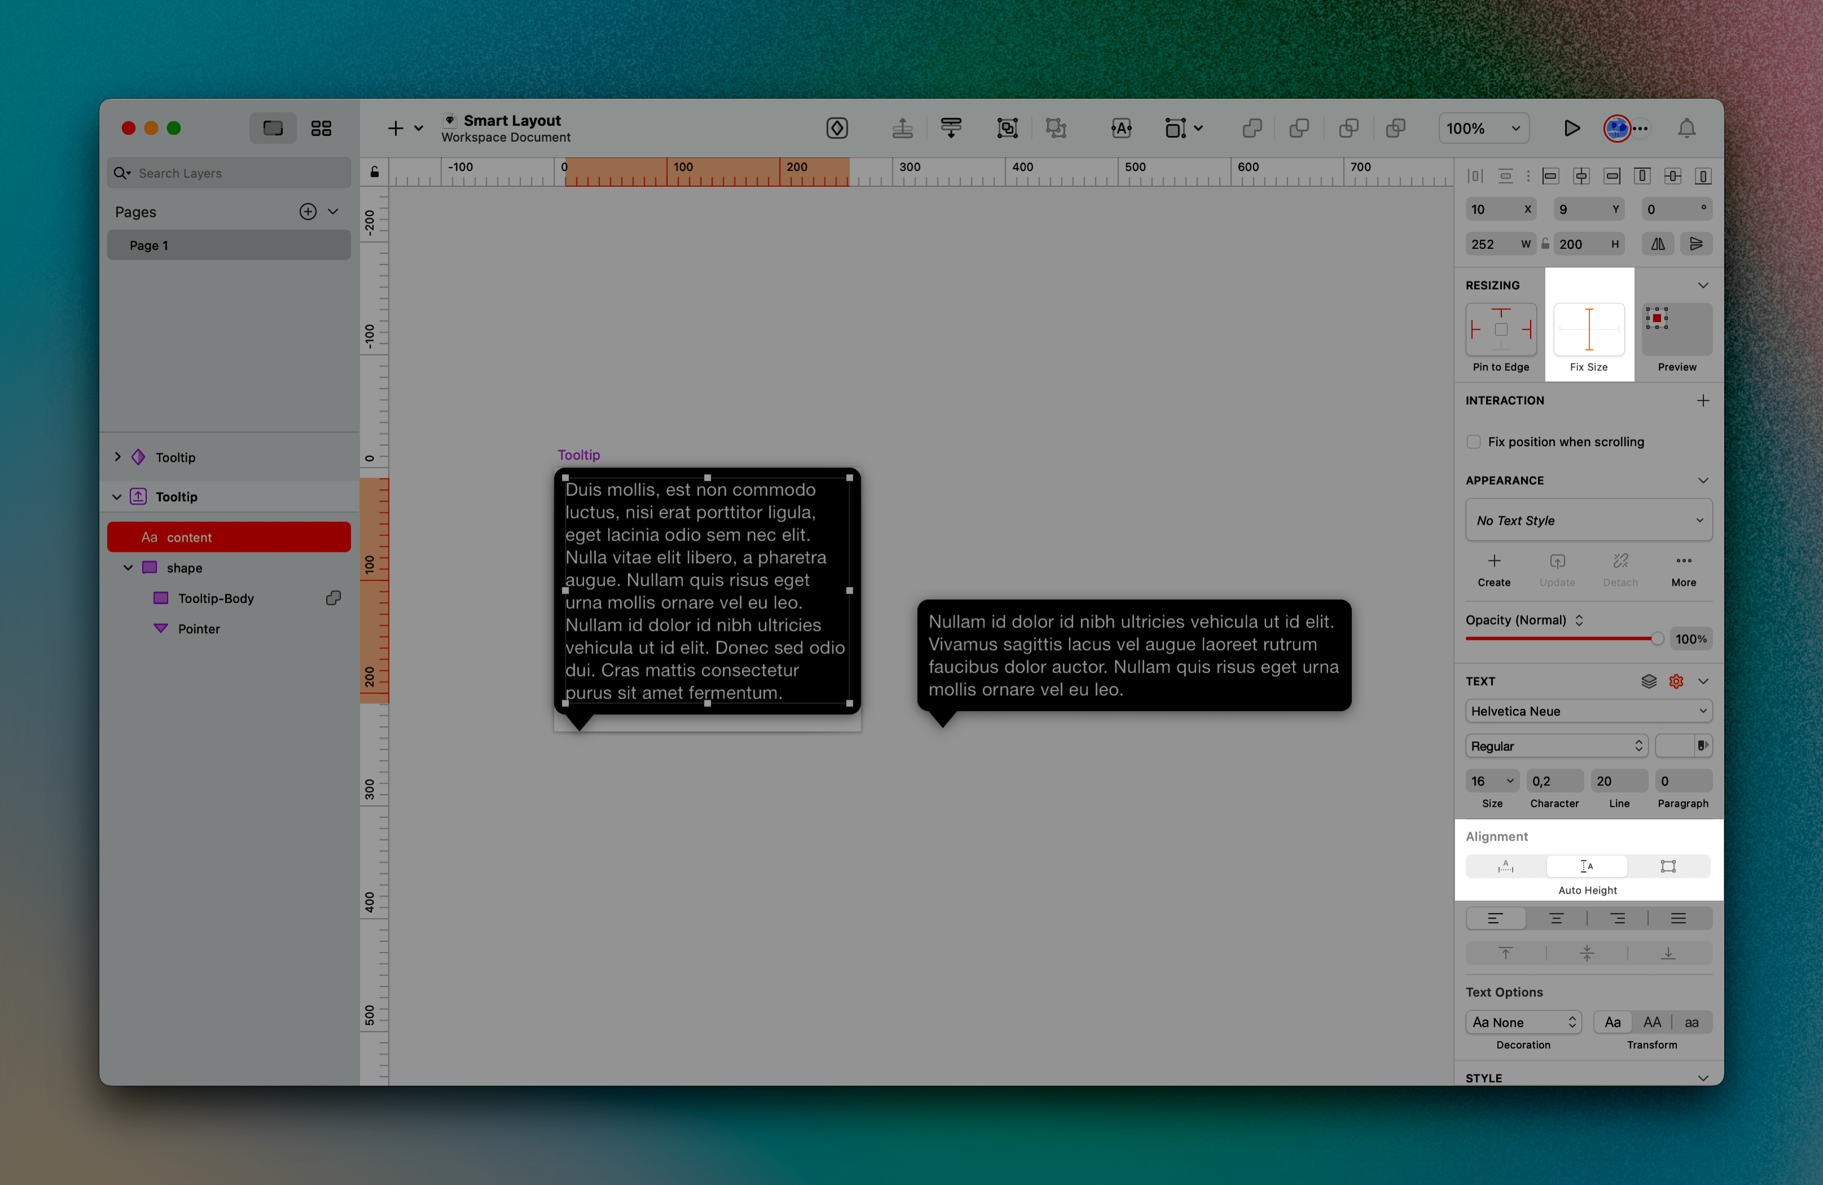Align text left in Alignment section
The image size is (1823, 1185).
coord(1496,918)
